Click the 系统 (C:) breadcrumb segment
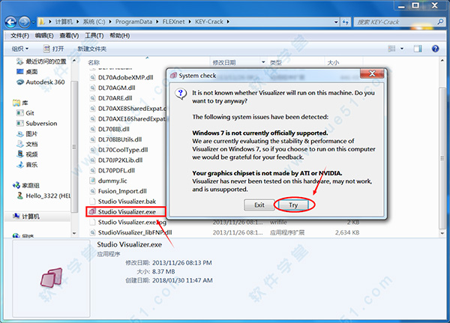Viewport: 450px width, 323px height. tap(94, 22)
